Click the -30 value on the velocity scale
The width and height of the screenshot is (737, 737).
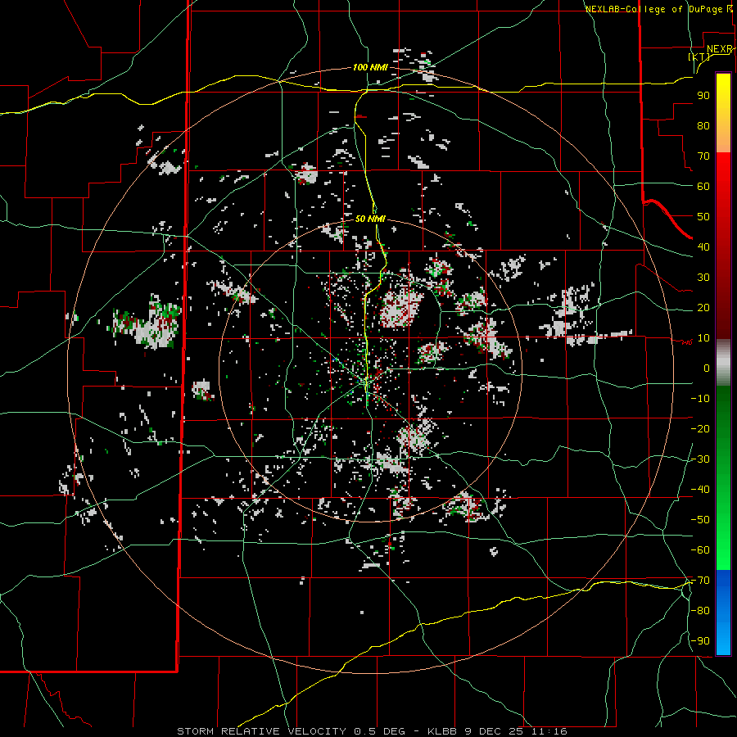700,459
